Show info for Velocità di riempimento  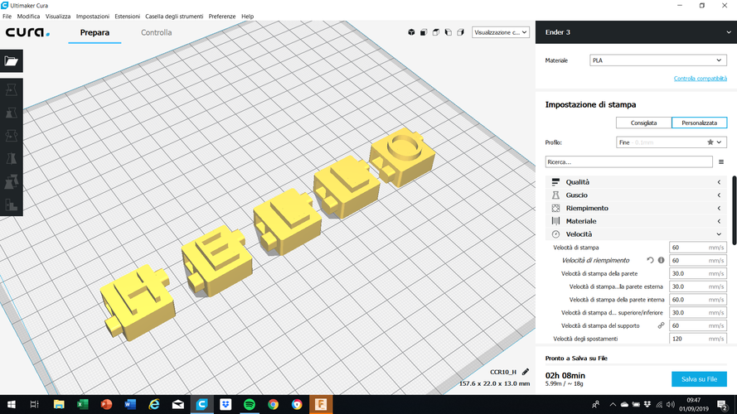[x=661, y=260]
